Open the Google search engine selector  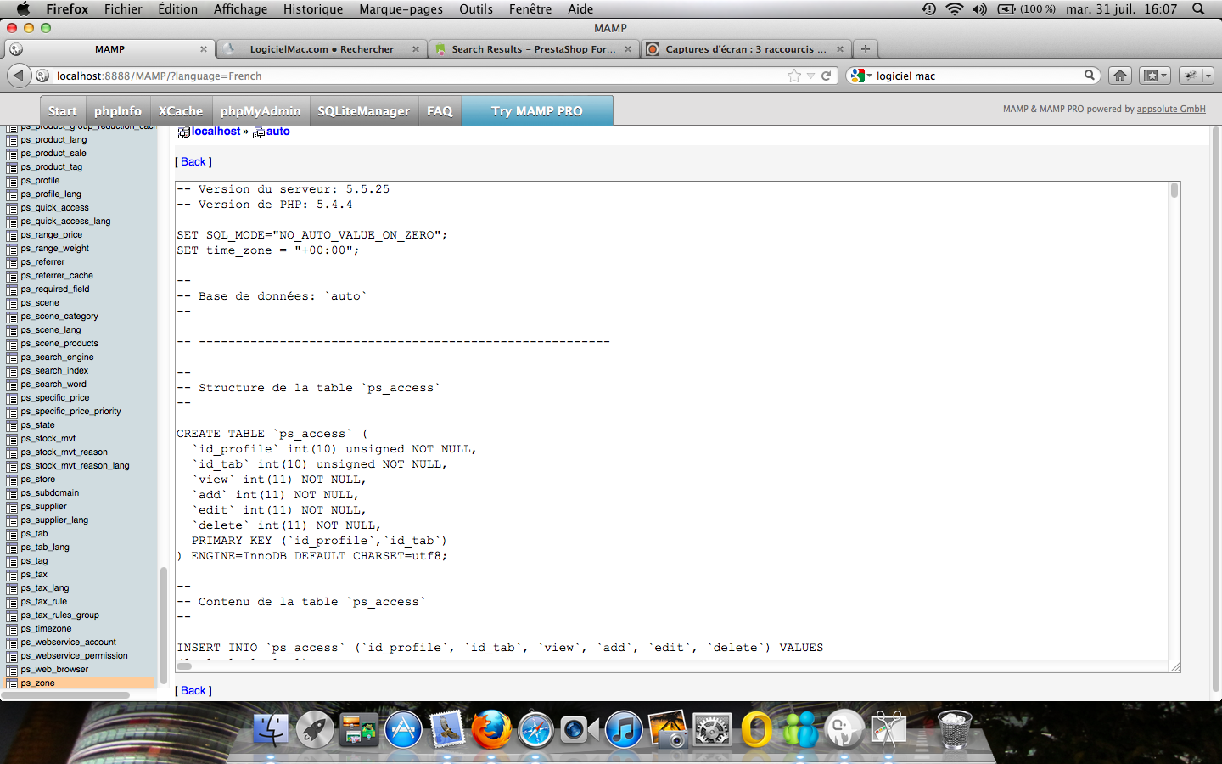click(860, 76)
